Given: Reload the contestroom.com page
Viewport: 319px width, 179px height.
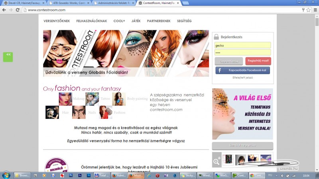Looking at the screenshot, I should [x=18, y=10].
